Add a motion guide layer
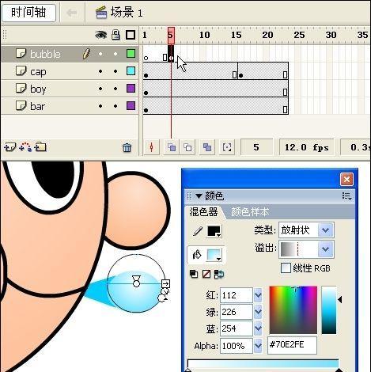This screenshot has height=372, width=371. click(26, 147)
